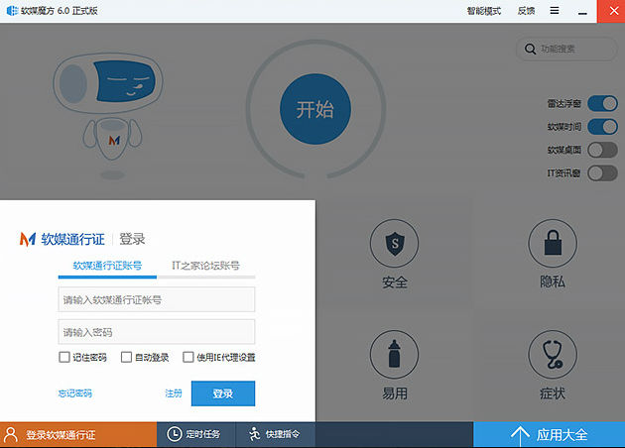This screenshot has height=448, width=625.
Task: Open the 隐私 padlock icon
Action: click(553, 243)
